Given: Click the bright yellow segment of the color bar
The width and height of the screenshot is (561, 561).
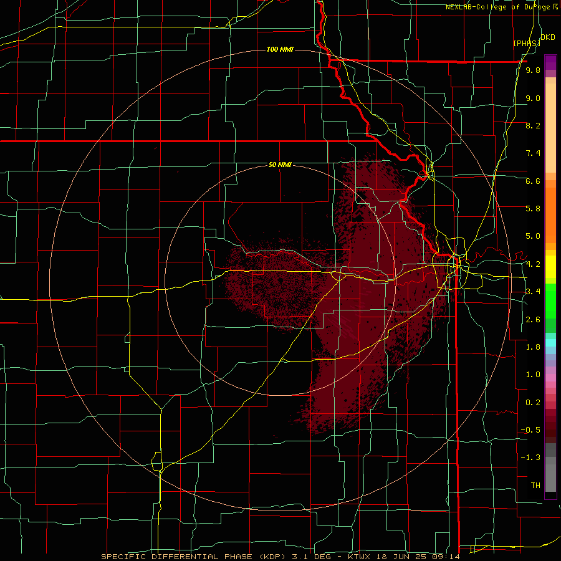Looking at the screenshot, I should click(x=550, y=267).
